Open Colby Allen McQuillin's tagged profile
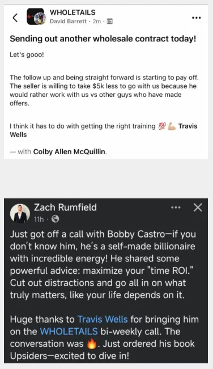213x369 pixels. (x=69, y=151)
